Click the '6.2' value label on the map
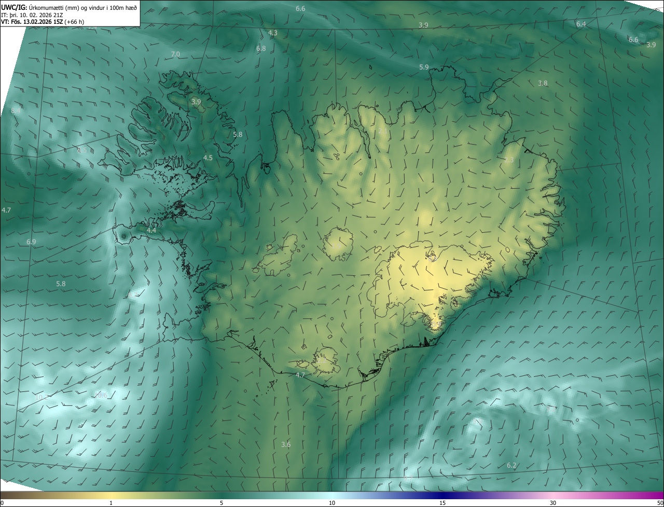 coord(511,465)
